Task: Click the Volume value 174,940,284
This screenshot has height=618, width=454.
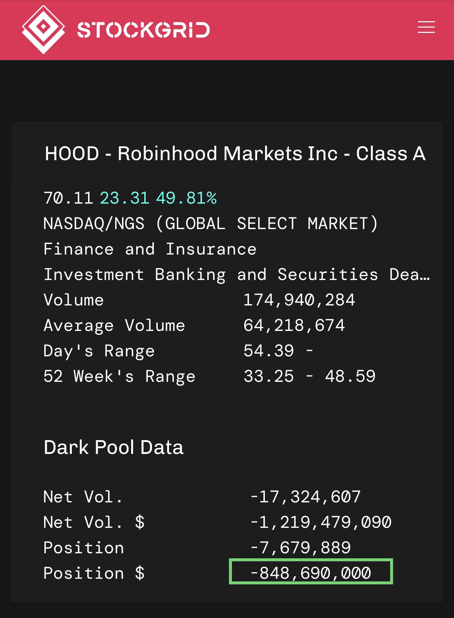Action: coord(299,300)
